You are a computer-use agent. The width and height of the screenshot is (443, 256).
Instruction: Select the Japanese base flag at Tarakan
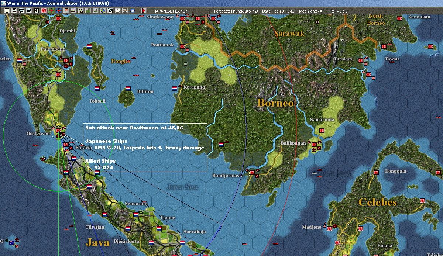click(x=360, y=60)
